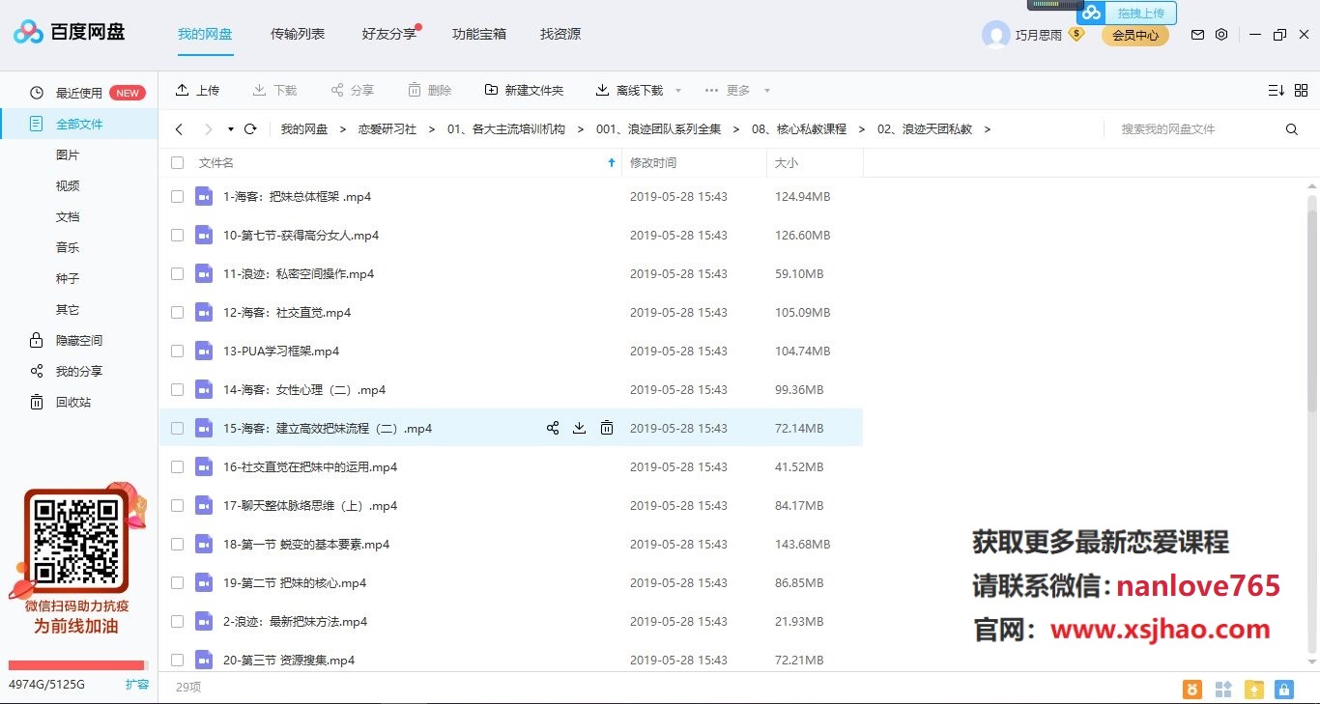This screenshot has width=1320, height=704.
Task: Click the search magnifier icon
Action: [1292, 129]
